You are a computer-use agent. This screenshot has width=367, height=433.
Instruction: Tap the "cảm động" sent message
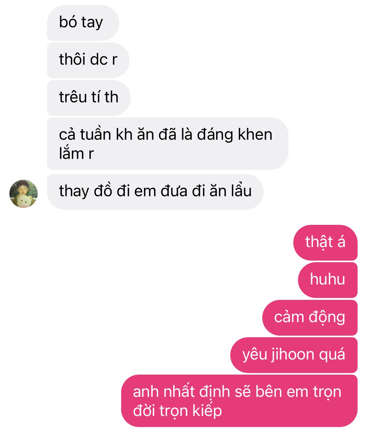tap(310, 318)
